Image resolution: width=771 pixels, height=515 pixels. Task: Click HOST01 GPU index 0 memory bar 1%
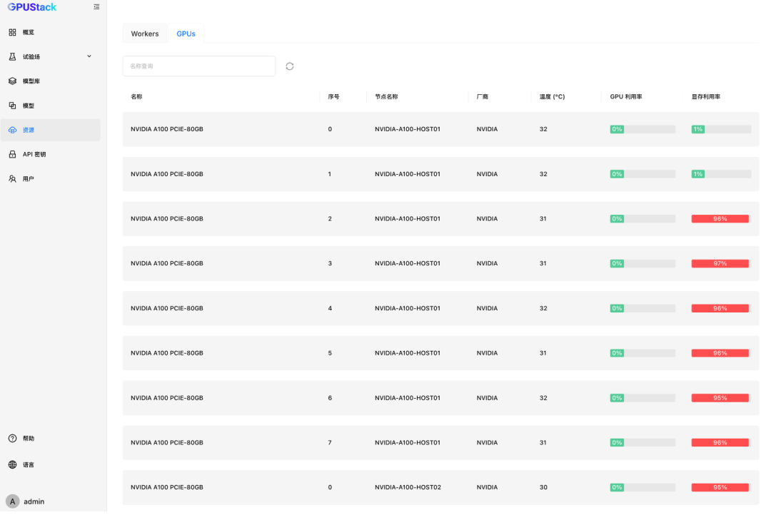[x=721, y=129]
